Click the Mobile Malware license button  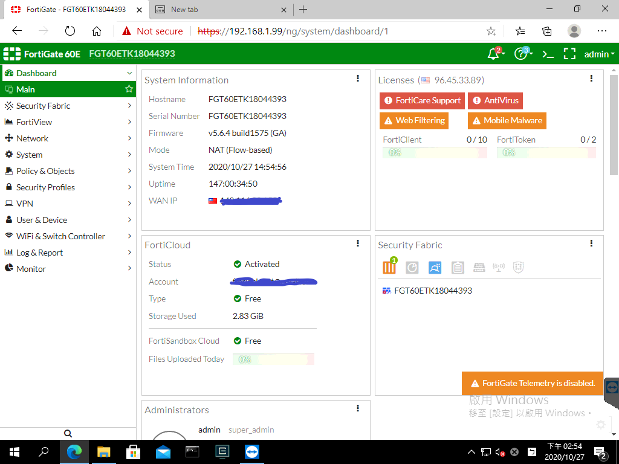coord(507,121)
